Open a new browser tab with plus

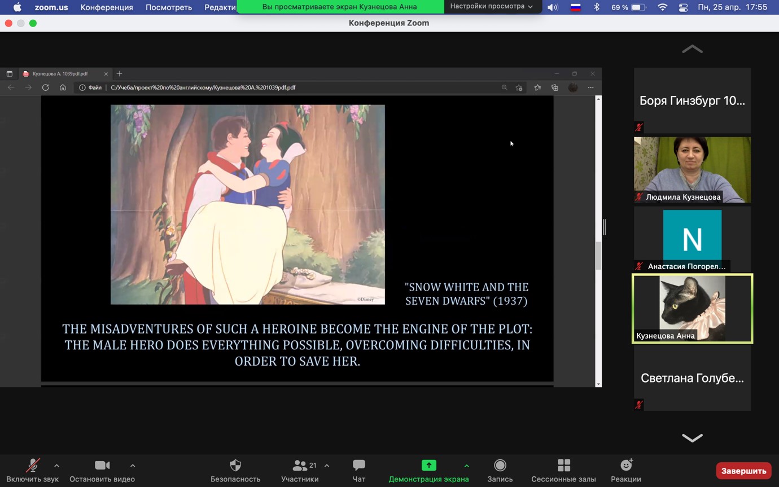pos(119,73)
